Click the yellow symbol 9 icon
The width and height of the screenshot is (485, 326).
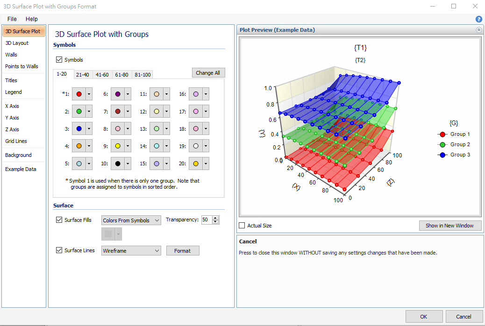coord(118,146)
